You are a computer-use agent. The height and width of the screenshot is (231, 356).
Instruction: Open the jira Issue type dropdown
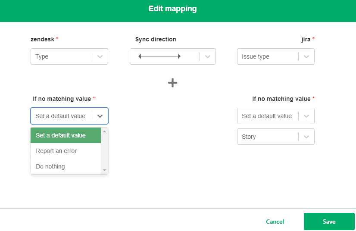tap(276, 56)
